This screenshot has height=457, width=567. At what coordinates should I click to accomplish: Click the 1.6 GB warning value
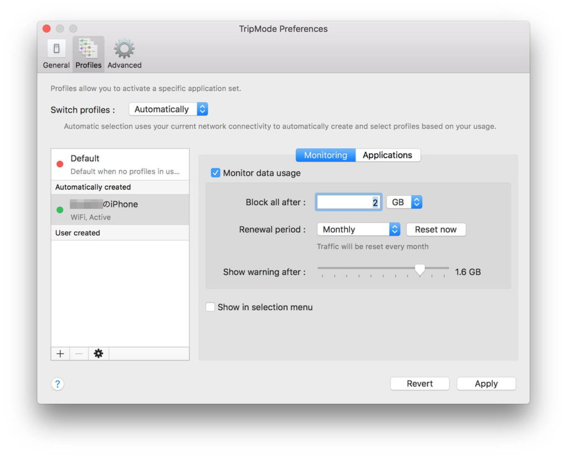pos(468,272)
